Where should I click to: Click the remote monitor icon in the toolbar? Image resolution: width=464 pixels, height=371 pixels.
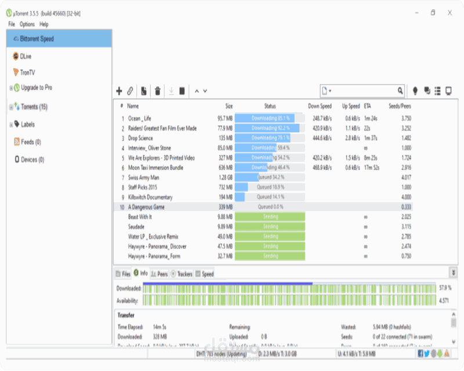[448, 91]
